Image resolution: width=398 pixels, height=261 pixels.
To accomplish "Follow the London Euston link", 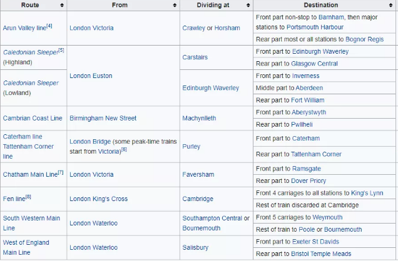I will pos(91,76).
